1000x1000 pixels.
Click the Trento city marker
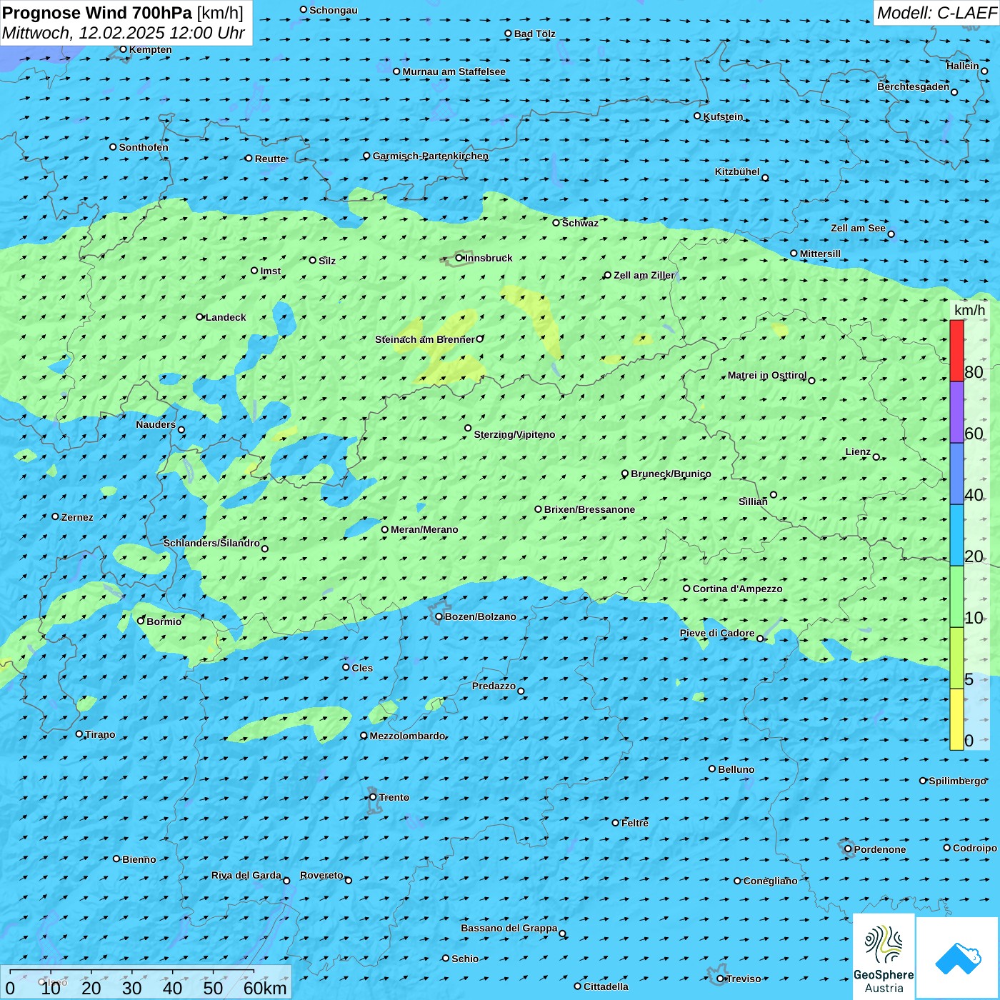pyautogui.click(x=373, y=797)
